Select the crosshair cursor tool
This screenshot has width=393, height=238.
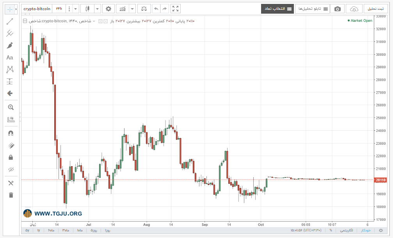tap(10, 9)
